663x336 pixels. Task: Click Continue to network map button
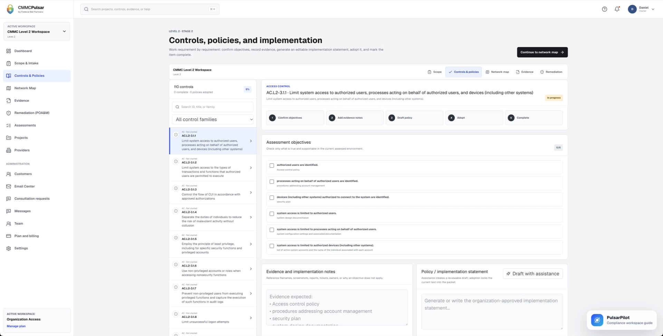[x=542, y=52]
